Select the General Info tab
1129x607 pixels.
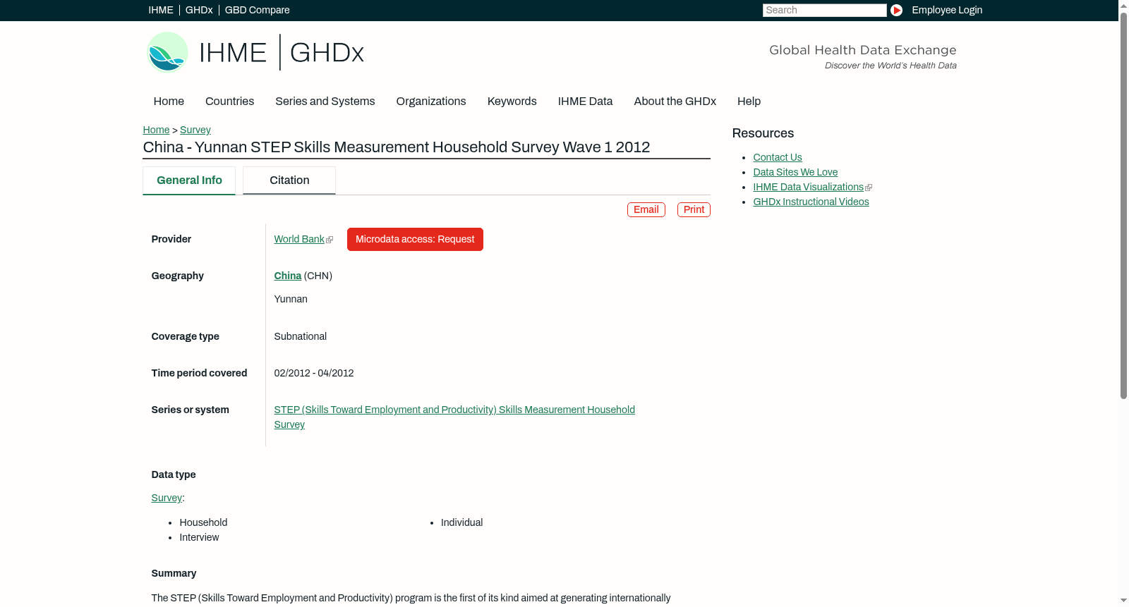189,180
